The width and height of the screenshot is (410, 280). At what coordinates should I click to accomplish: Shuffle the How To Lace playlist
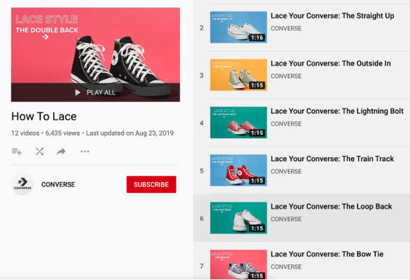[39, 152]
